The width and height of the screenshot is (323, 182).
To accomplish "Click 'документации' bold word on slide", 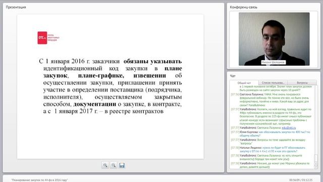I will (x=94, y=104).
